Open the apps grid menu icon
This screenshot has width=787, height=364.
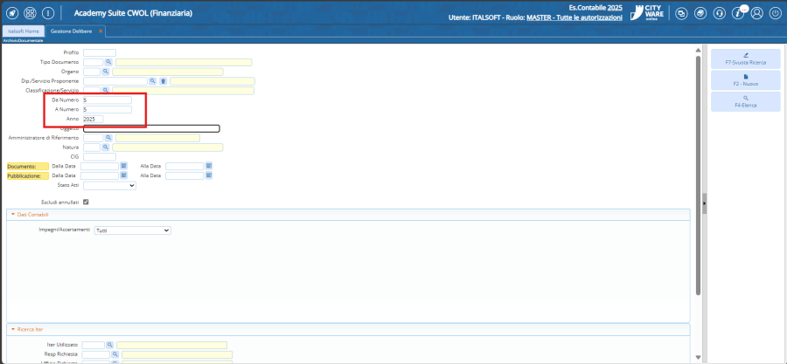[x=30, y=13]
